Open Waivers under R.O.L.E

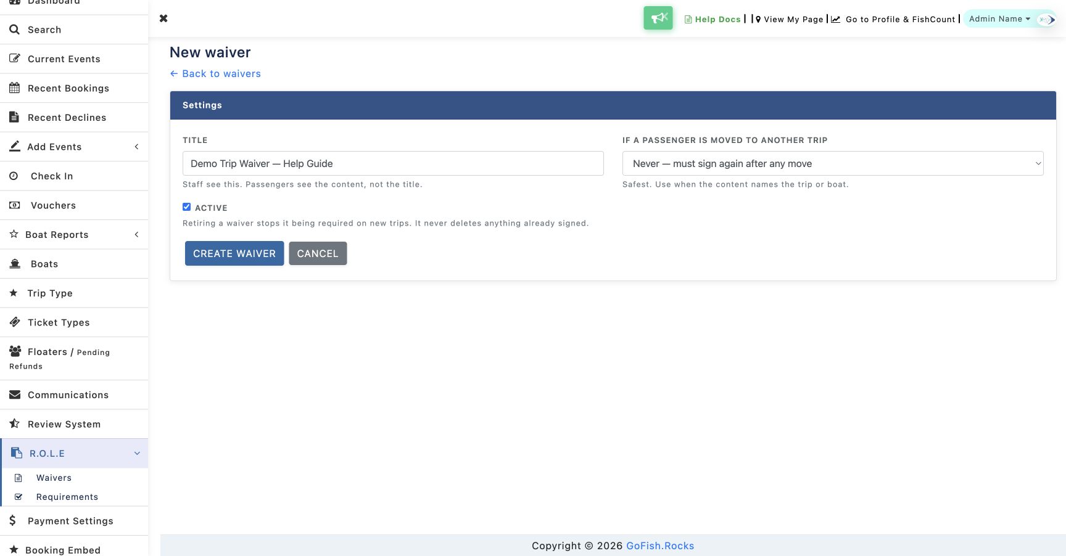[54, 478]
